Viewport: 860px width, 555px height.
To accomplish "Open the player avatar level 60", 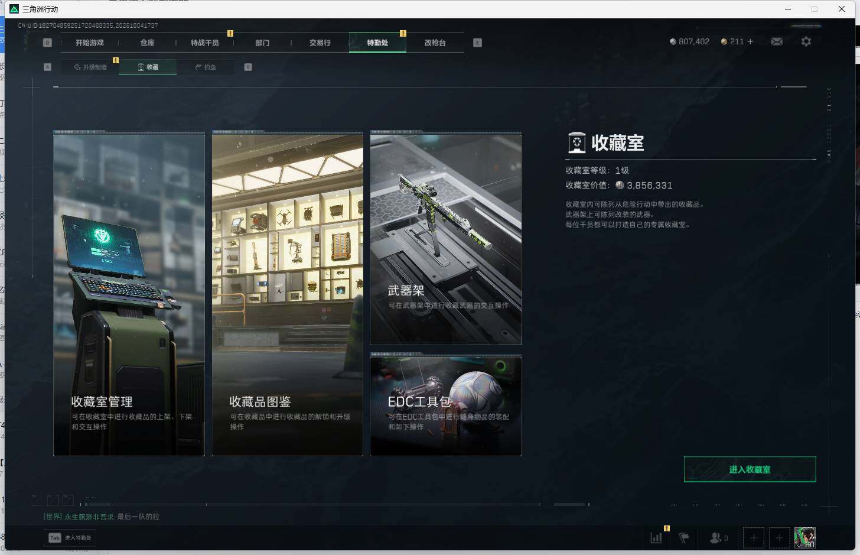I will pyautogui.click(x=804, y=538).
